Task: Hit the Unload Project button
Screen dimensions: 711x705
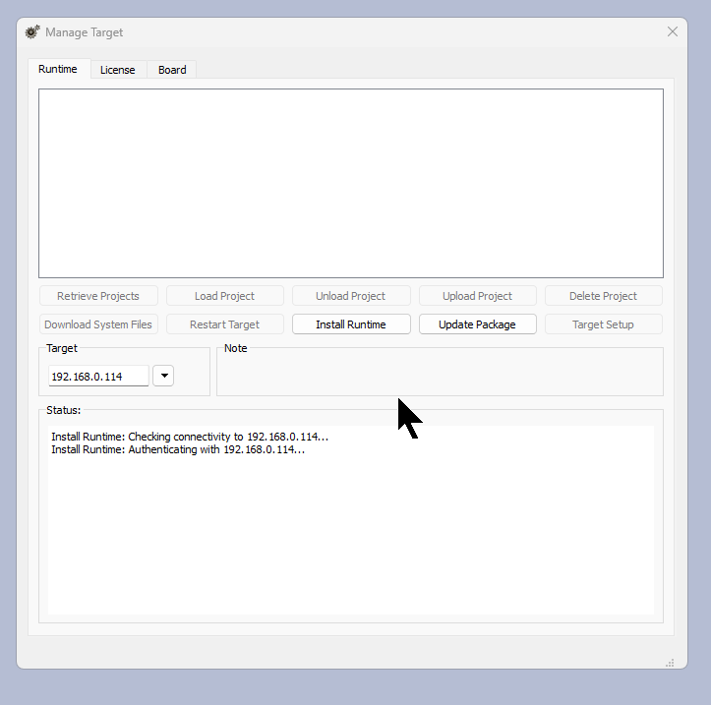Action: [350, 296]
